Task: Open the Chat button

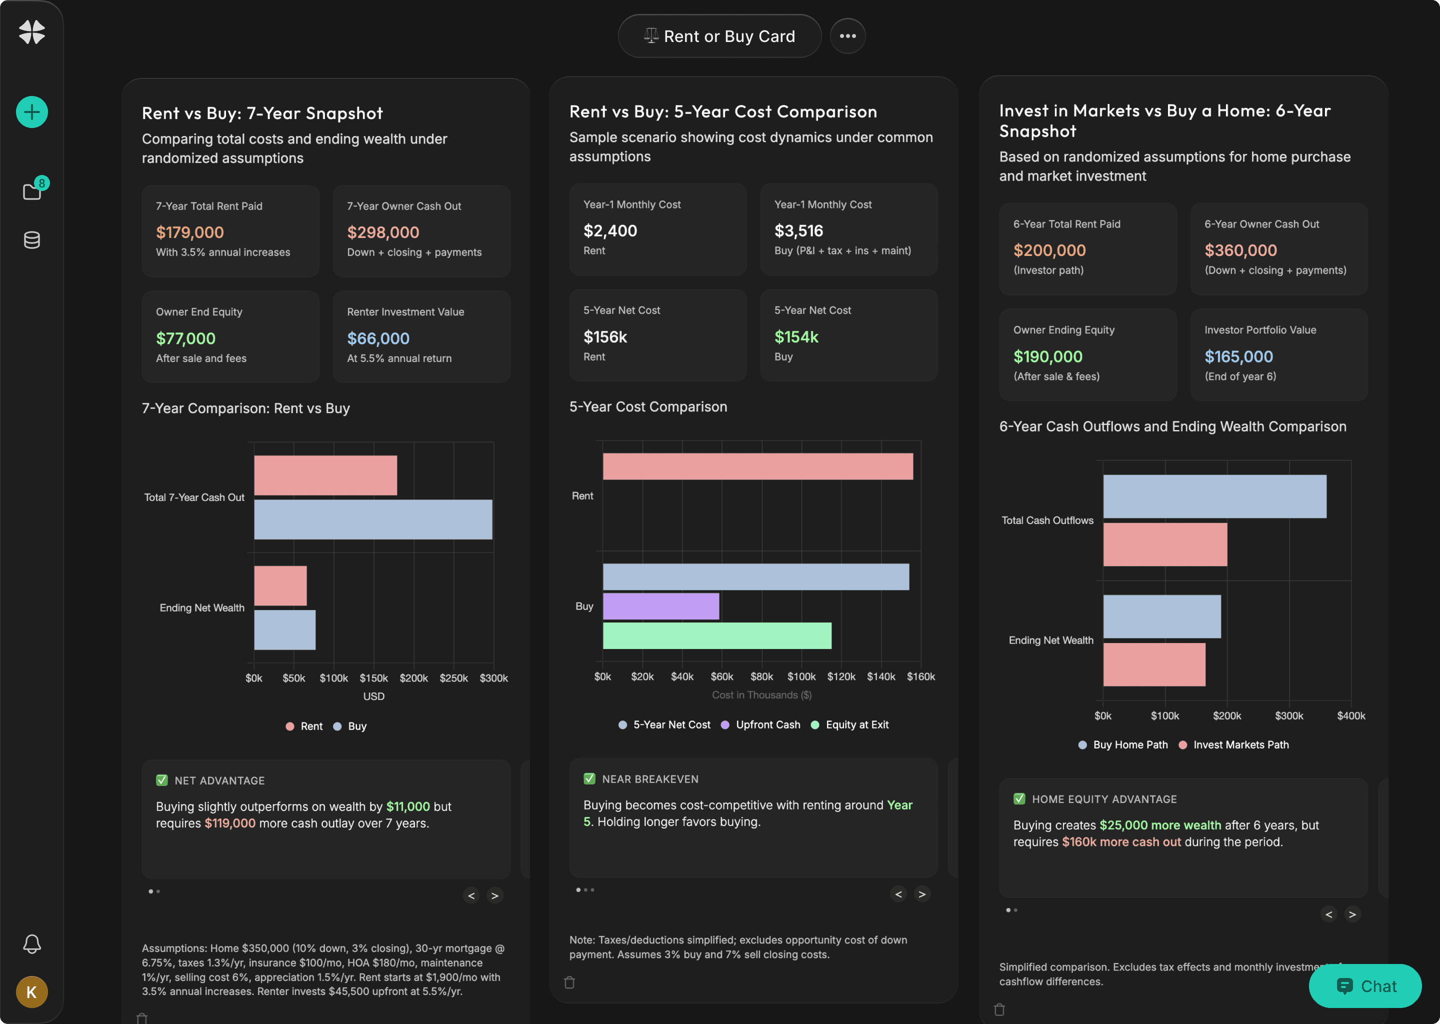Action: (1365, 986)
